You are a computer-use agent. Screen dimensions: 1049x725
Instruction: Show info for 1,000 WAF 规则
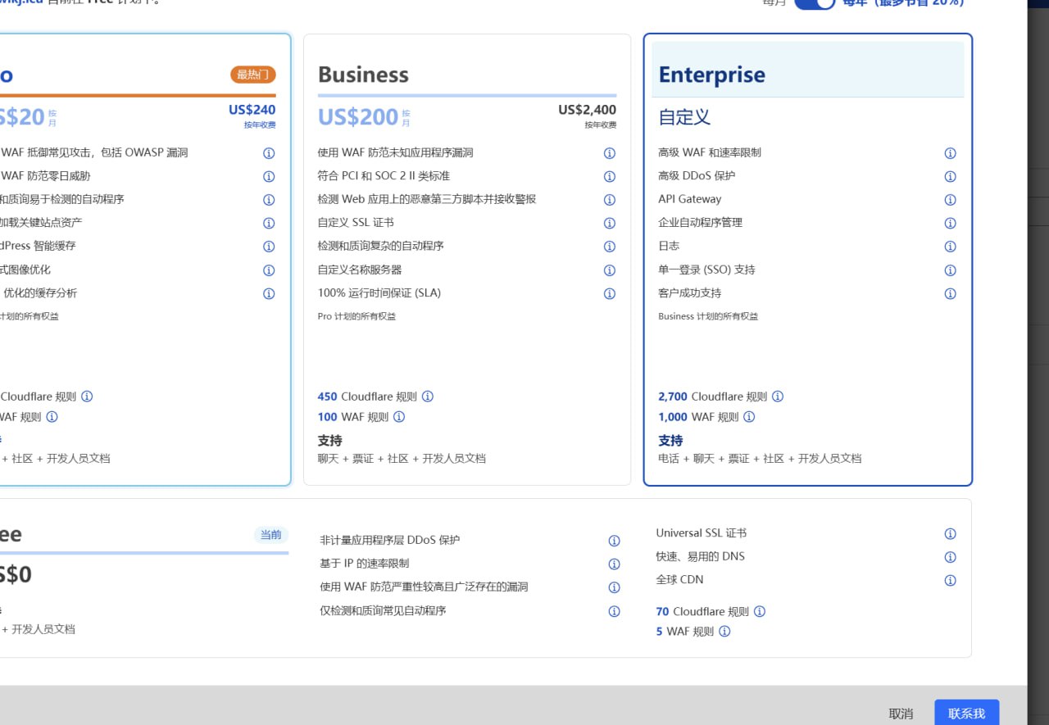(x=749, y=417)
